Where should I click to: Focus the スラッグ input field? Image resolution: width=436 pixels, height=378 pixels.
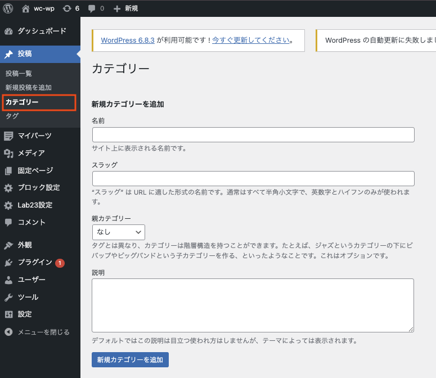click(253, 179)
